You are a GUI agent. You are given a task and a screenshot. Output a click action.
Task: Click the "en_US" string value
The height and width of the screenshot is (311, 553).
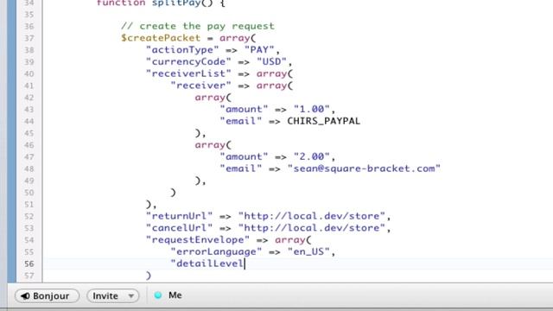tap(308, 251)
